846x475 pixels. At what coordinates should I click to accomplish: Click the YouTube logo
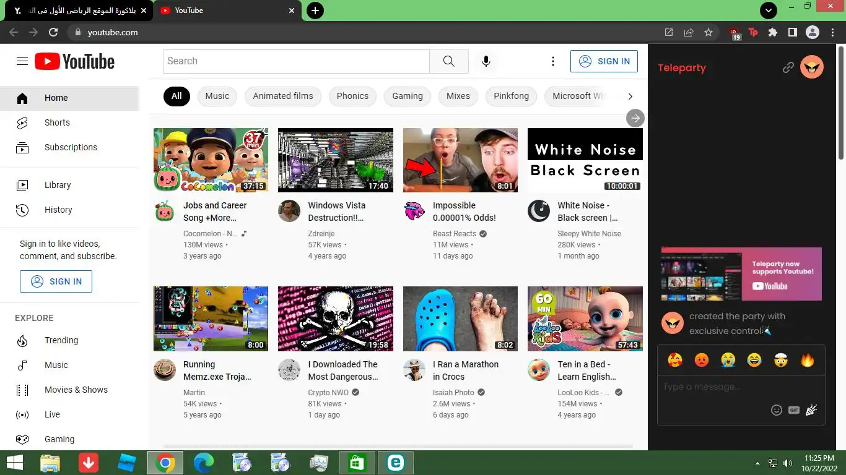(75, 61)
